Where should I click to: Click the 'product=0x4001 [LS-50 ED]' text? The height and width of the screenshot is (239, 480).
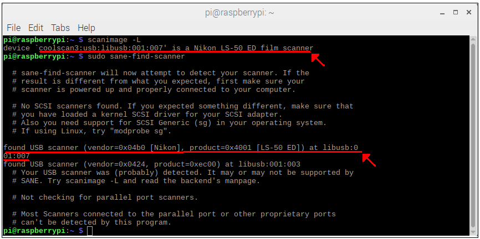click(x=244, y=148)
